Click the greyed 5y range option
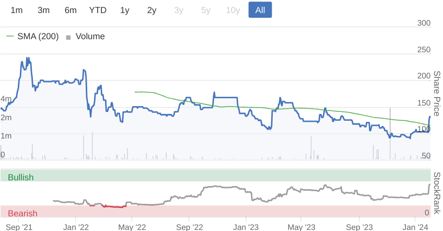Viewport: 443px width, 231px height. [x=206, y=10]
